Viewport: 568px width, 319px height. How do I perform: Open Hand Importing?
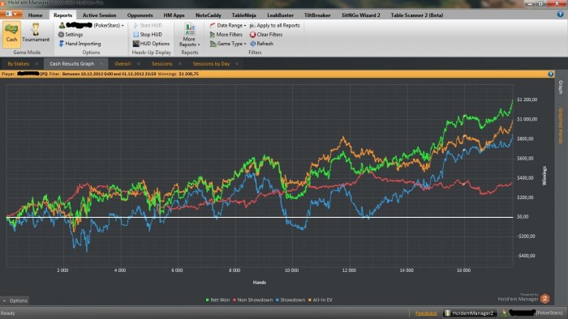pos(80,44)
